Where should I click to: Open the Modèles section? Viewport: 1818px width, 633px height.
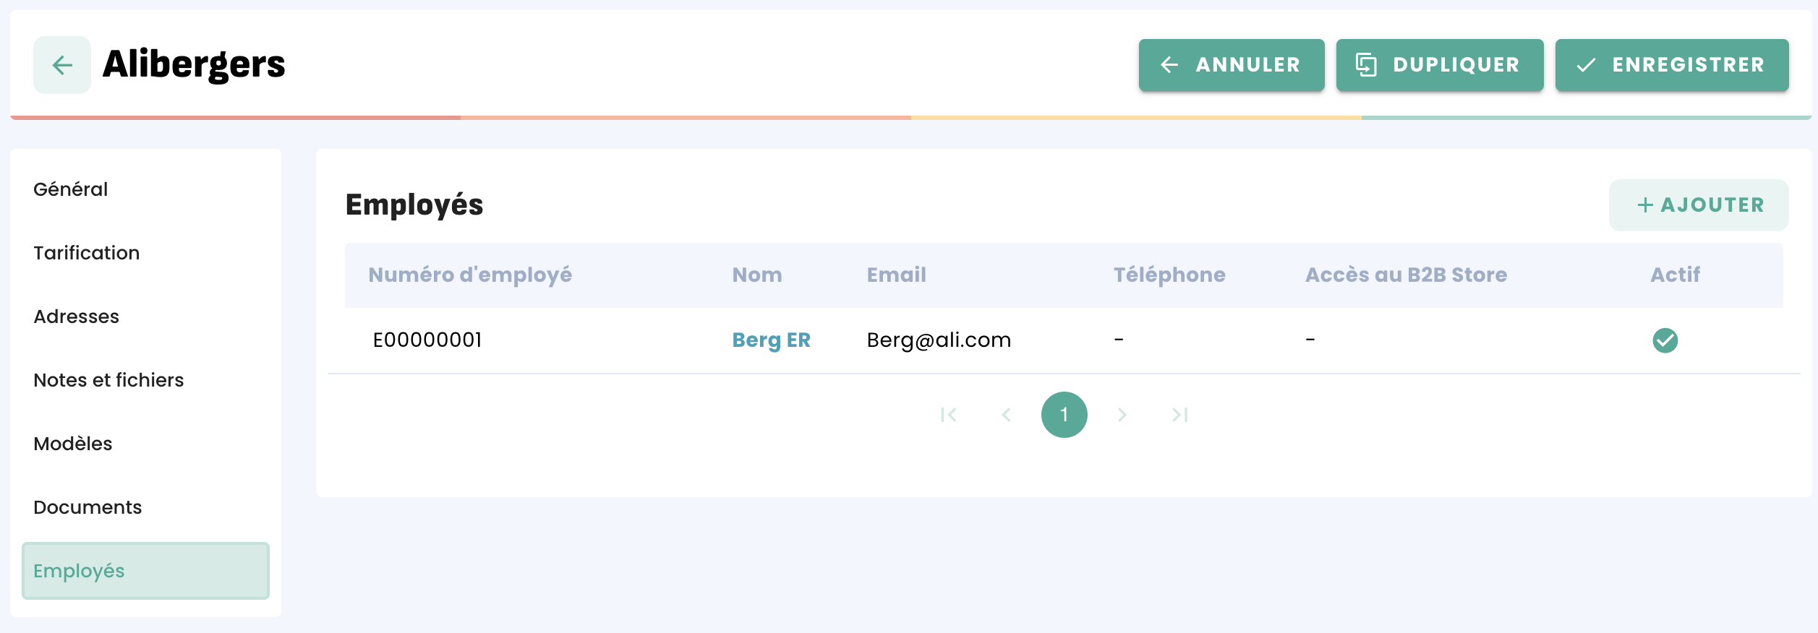(73, 444)
